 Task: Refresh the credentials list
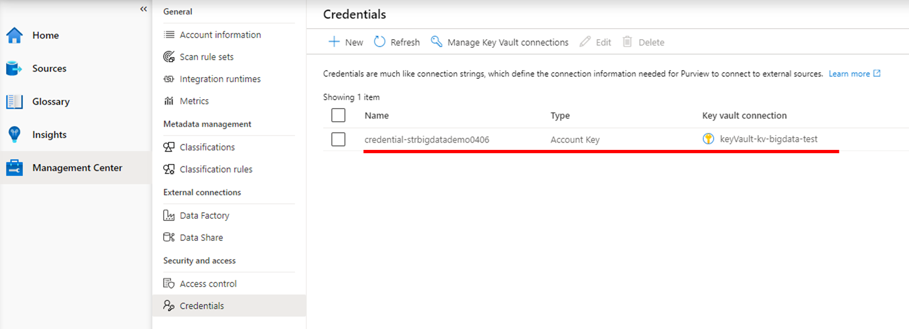[405, 42]
